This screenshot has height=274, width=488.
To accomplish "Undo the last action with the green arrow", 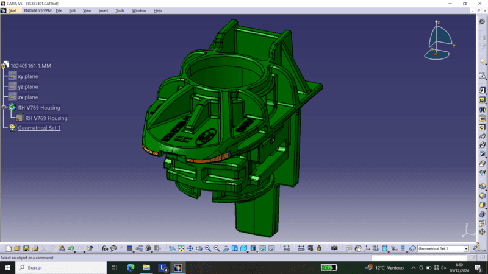I will point(71,248).
